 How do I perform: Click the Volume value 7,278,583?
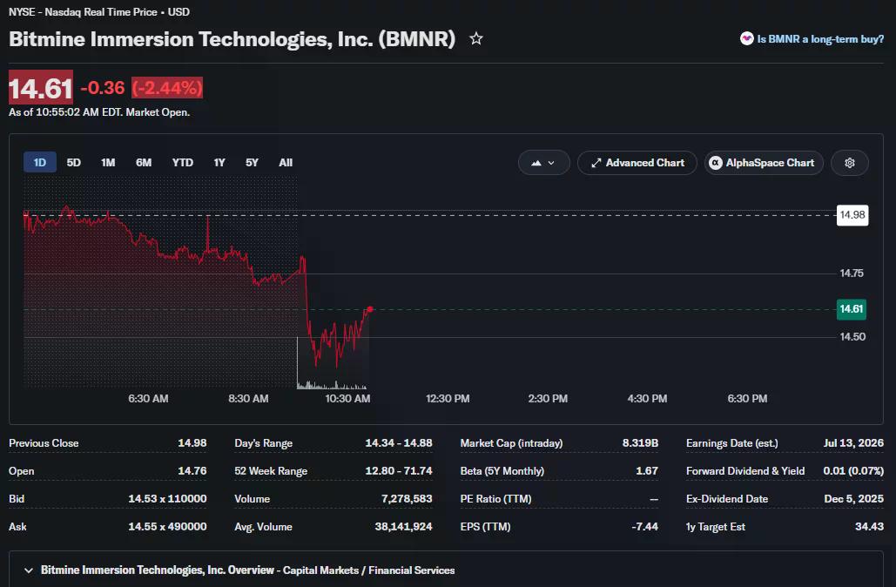pyautogui.click(x=407, y=498)
